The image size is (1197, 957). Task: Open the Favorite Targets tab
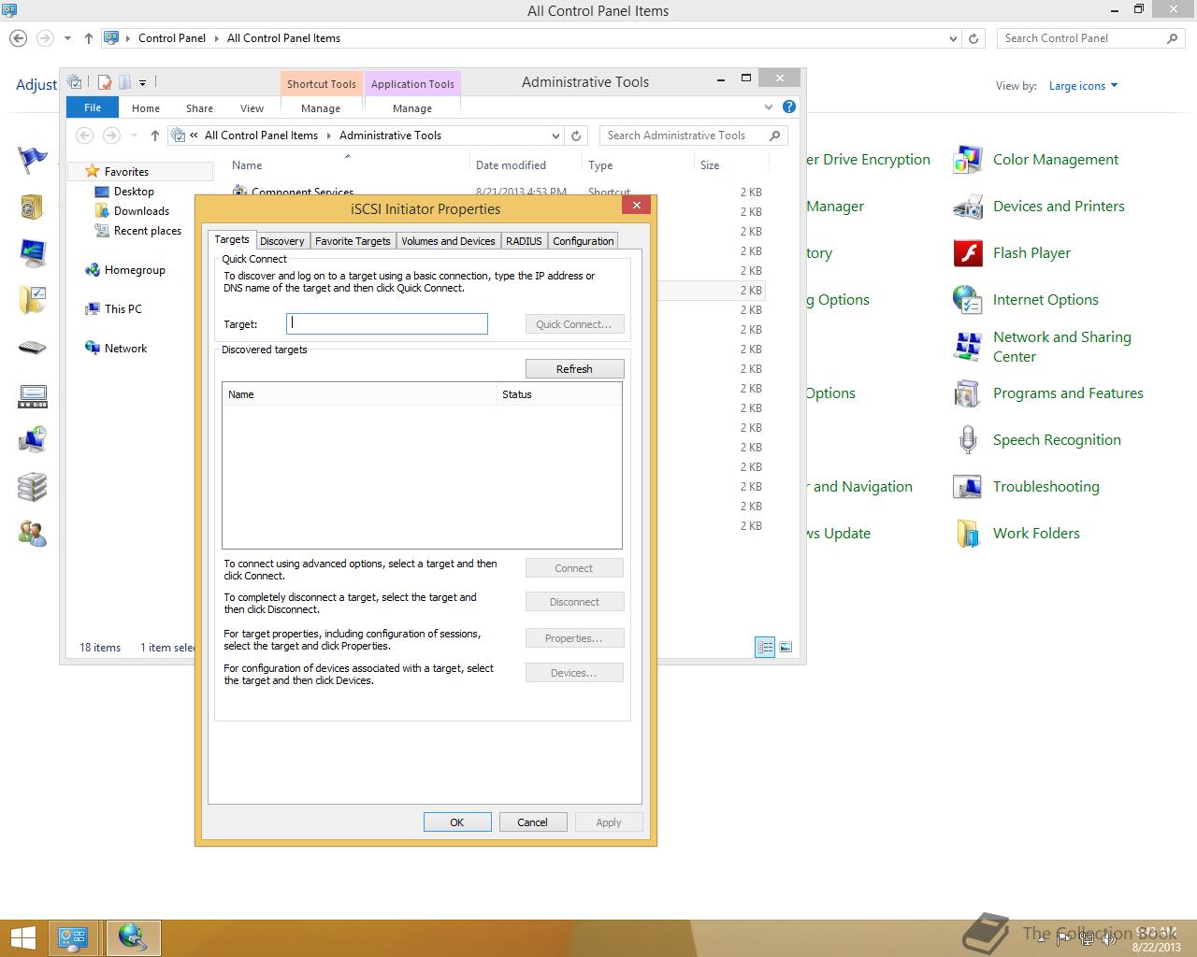pyautogui.click(x=353, y=241)
